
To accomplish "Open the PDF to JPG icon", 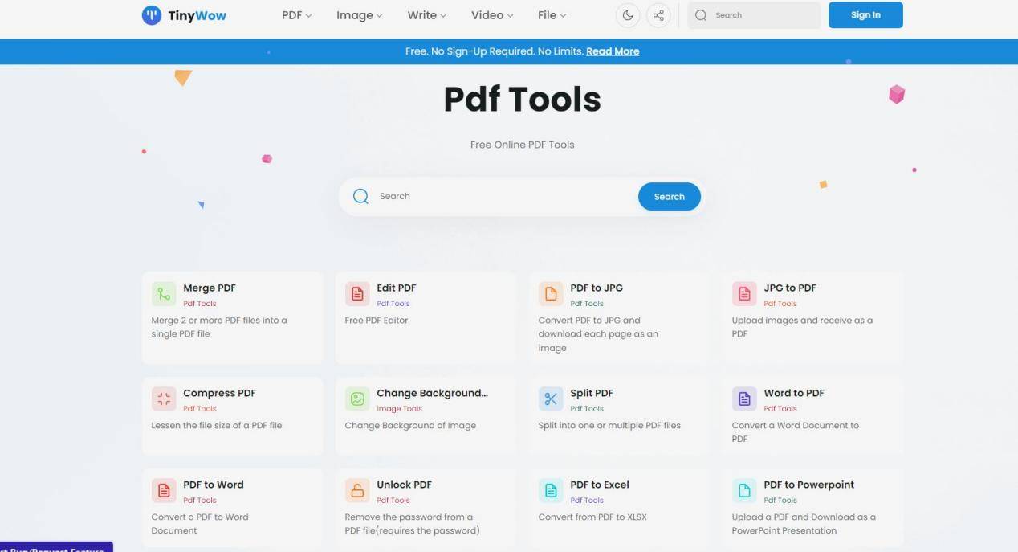I will point(551,294).
